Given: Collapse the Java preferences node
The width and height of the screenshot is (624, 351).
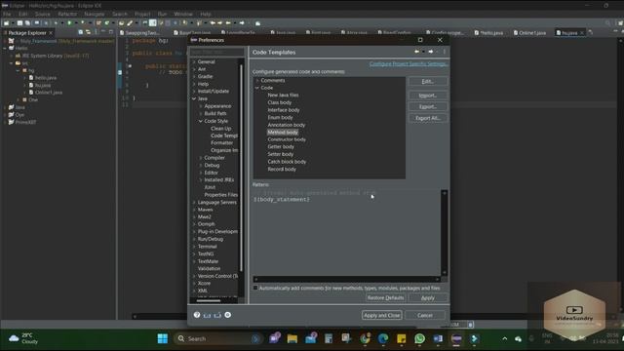Looking at the screenshot, I should pos(194,98).
